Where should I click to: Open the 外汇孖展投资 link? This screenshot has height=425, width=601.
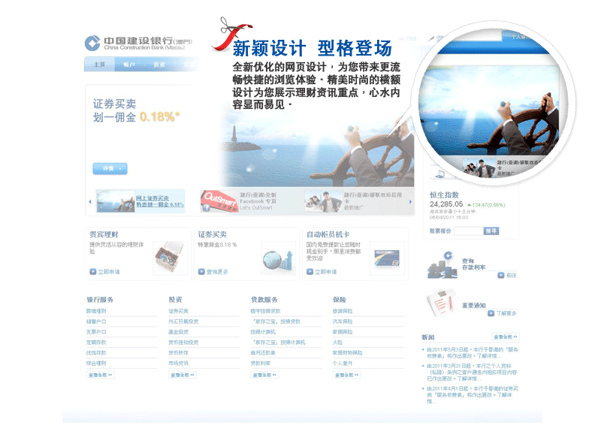click(x=183, y=321)
